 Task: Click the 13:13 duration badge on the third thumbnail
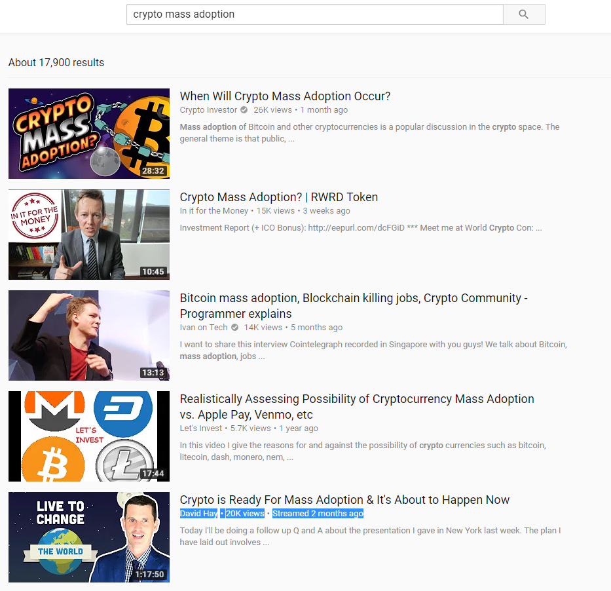coord(153,373)
